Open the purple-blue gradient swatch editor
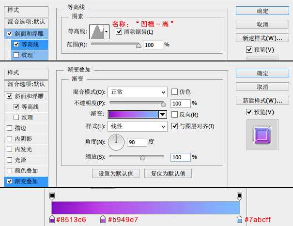Viewport: 293px width, 226px height. [133, 114]
